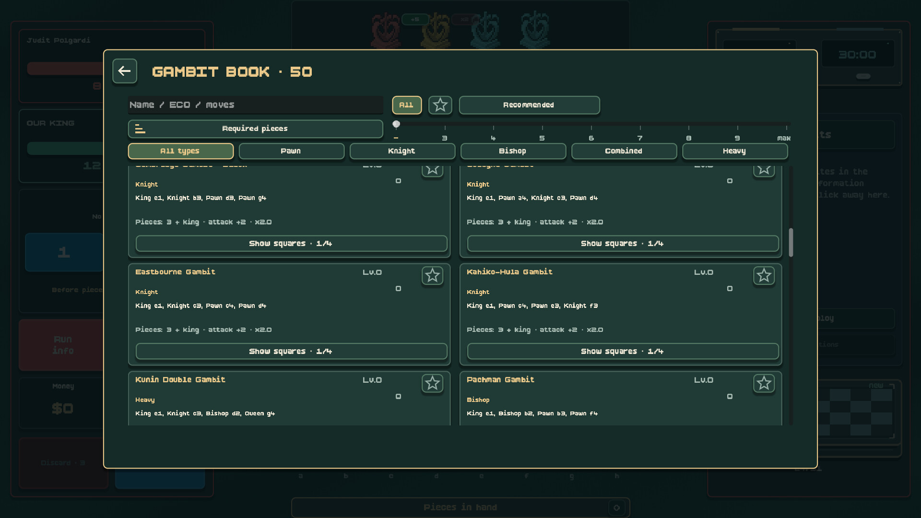Switch to the Combined type tab
This screenshot has height=518, width=921.
click(624, 151)
